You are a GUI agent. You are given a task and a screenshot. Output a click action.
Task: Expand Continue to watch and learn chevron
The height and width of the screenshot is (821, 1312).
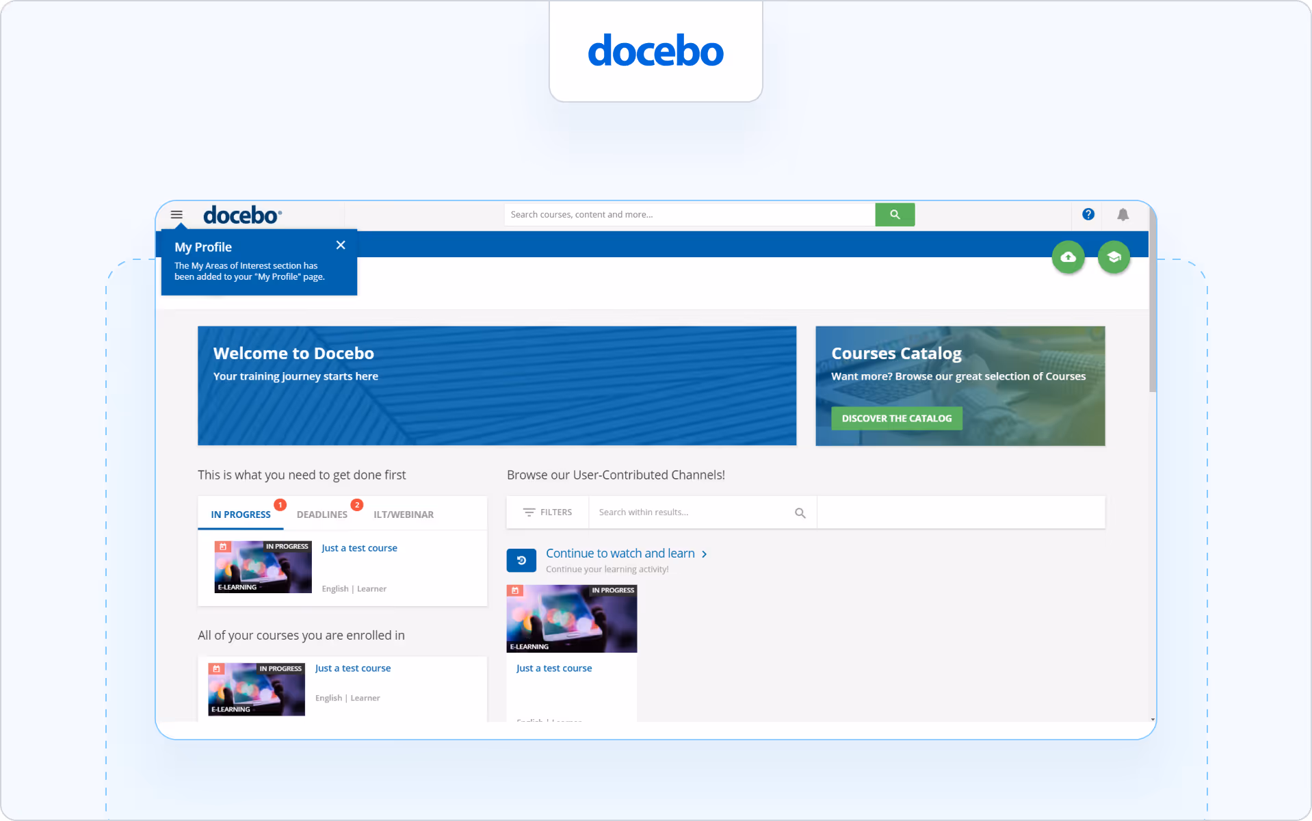(704, 554)
